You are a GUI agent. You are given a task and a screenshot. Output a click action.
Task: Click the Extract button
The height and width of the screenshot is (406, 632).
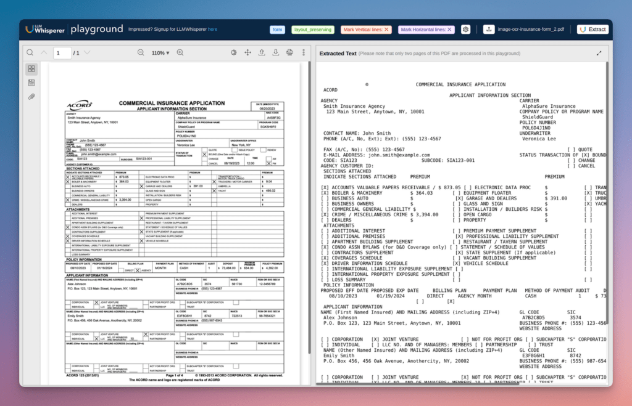pyautogui.click(x=592, y=29)
